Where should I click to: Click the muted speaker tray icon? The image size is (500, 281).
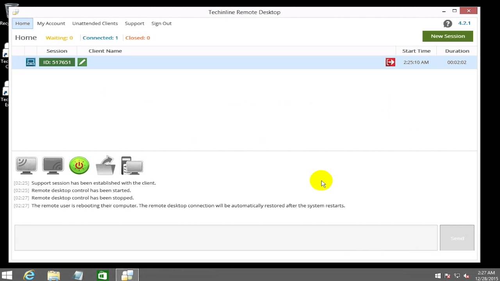(x=466, y=276)
